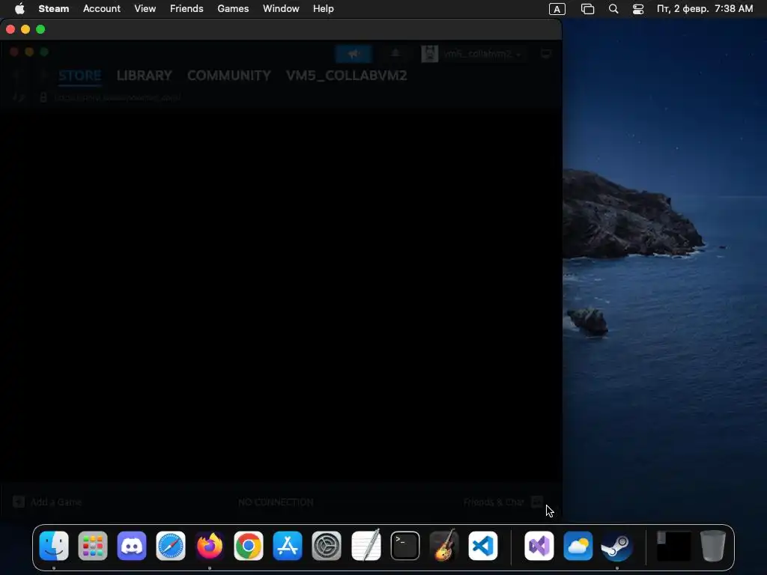Click the Steam Big Picture mode icon
The height and width of the screenshot is (575, 767).
(x=546, y=54)
